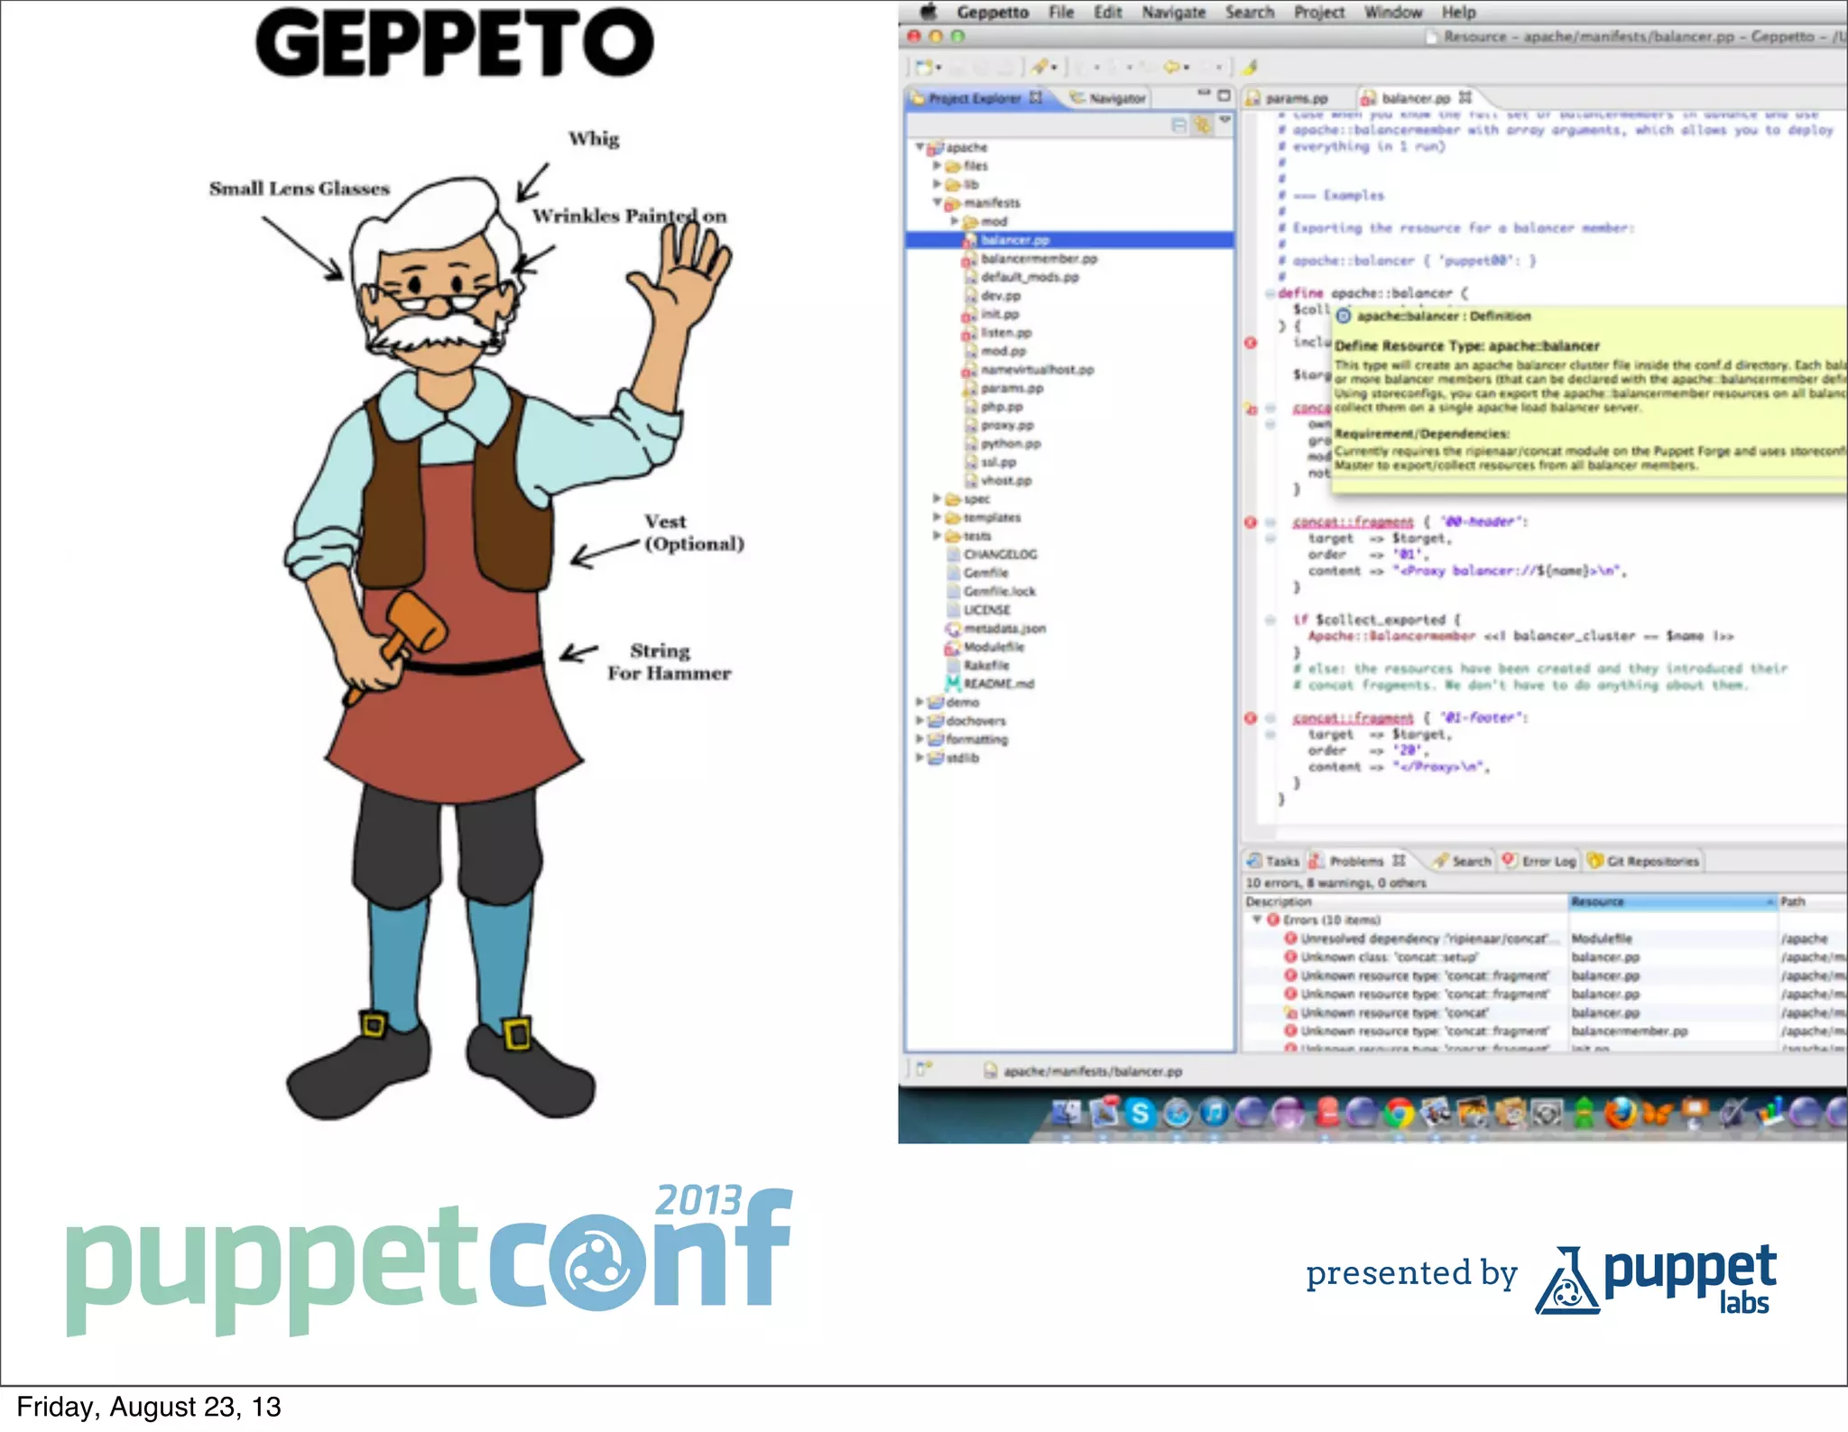Click the yellow back navigation arrow
This screenshot has height=1432, width=1848.
click(1172, 68)
